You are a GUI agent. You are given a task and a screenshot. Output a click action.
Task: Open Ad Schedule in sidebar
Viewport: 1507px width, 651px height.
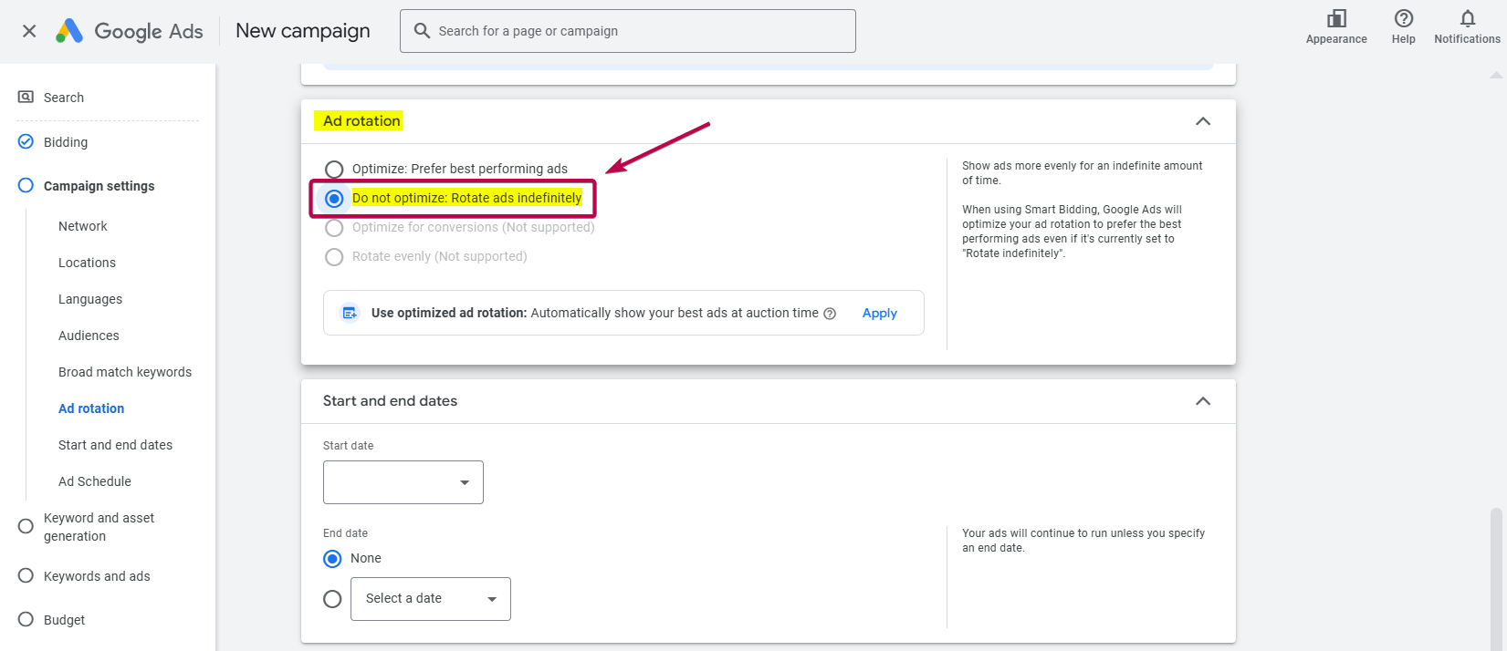(x=95, y=481)
